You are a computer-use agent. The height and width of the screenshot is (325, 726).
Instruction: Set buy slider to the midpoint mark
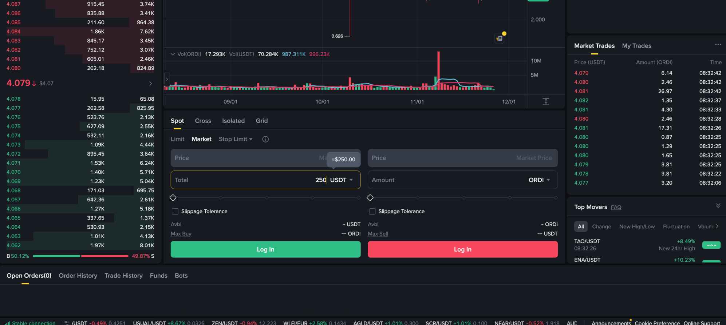coord(267,198)
